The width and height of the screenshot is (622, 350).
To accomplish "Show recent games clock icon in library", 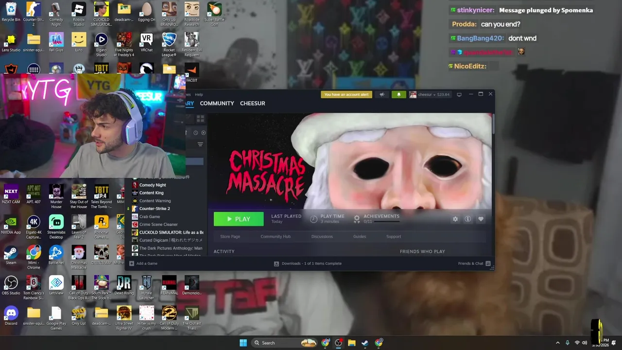I will 196,133.
